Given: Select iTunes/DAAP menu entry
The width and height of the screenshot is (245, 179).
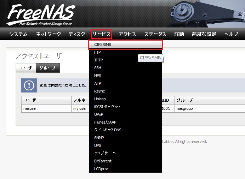Looking at the screenshot, I should (125, 122).
